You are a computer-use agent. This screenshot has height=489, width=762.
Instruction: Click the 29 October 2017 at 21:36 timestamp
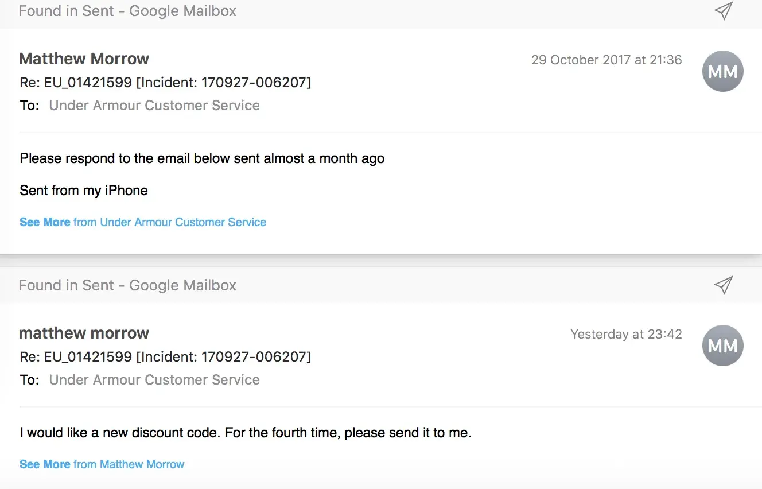click(607, 60)
